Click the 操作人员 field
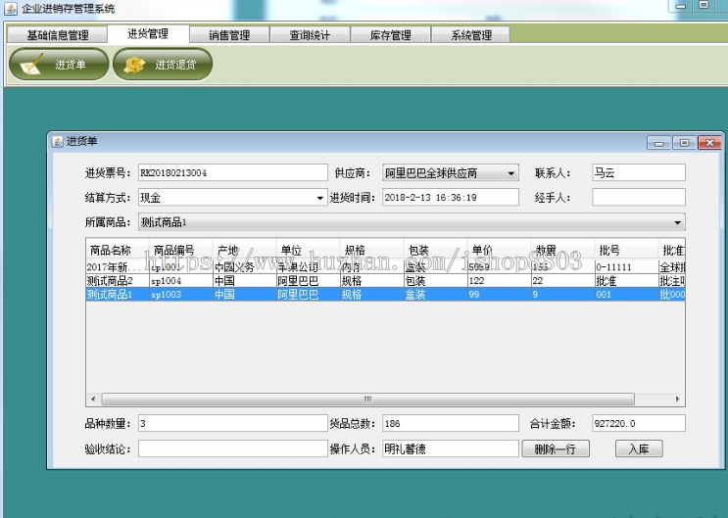 [x=451, y=448]
